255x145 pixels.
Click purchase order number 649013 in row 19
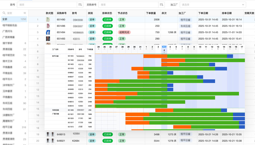pos(61,134)
